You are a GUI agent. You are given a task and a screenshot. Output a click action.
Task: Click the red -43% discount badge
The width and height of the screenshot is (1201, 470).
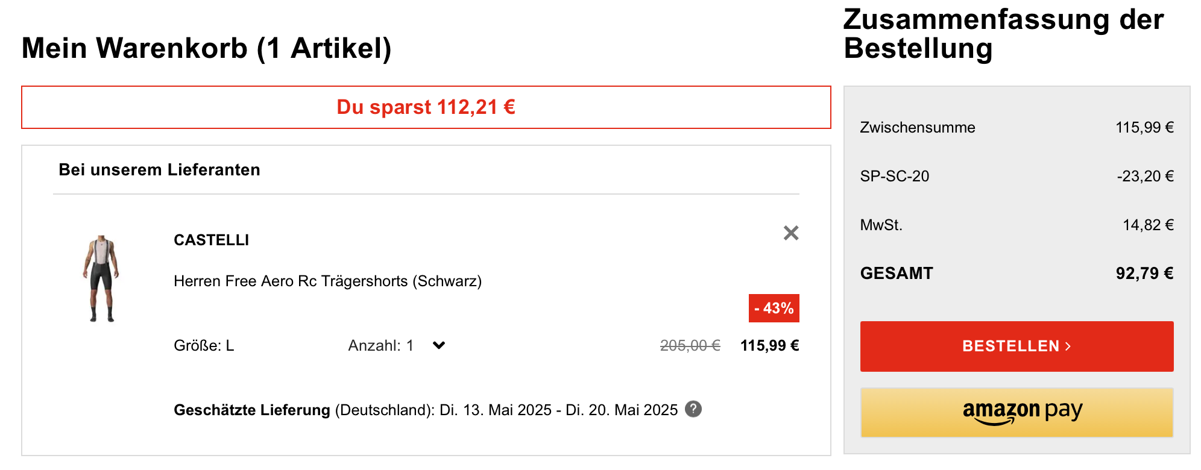click(x=774, y=309)
